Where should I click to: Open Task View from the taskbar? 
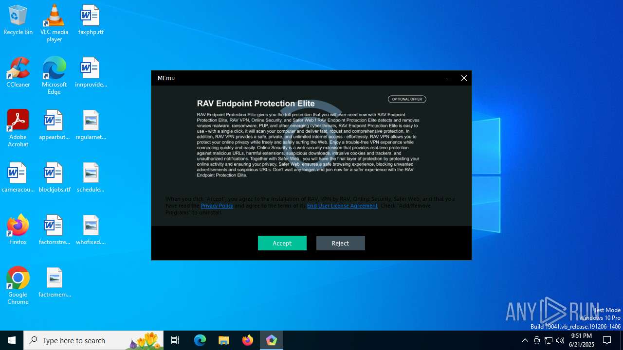175,340
